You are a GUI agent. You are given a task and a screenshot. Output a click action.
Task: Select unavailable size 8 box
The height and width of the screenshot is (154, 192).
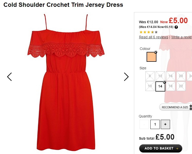point(150,76)
